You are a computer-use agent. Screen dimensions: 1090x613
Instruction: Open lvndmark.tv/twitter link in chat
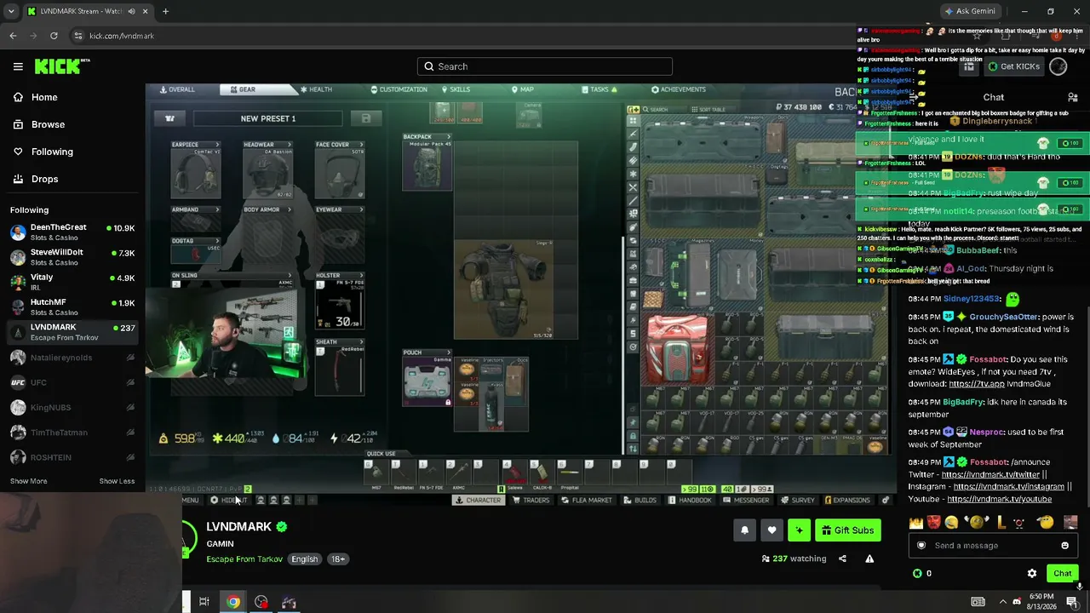990,474
